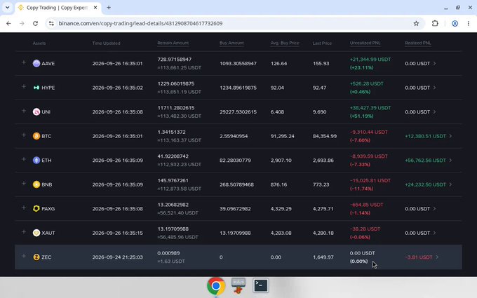This screenshot has height=298, width=477.
Task: Click ETH realized PNL +56,762.56 USDT
Action: click(x=425, y=161)
